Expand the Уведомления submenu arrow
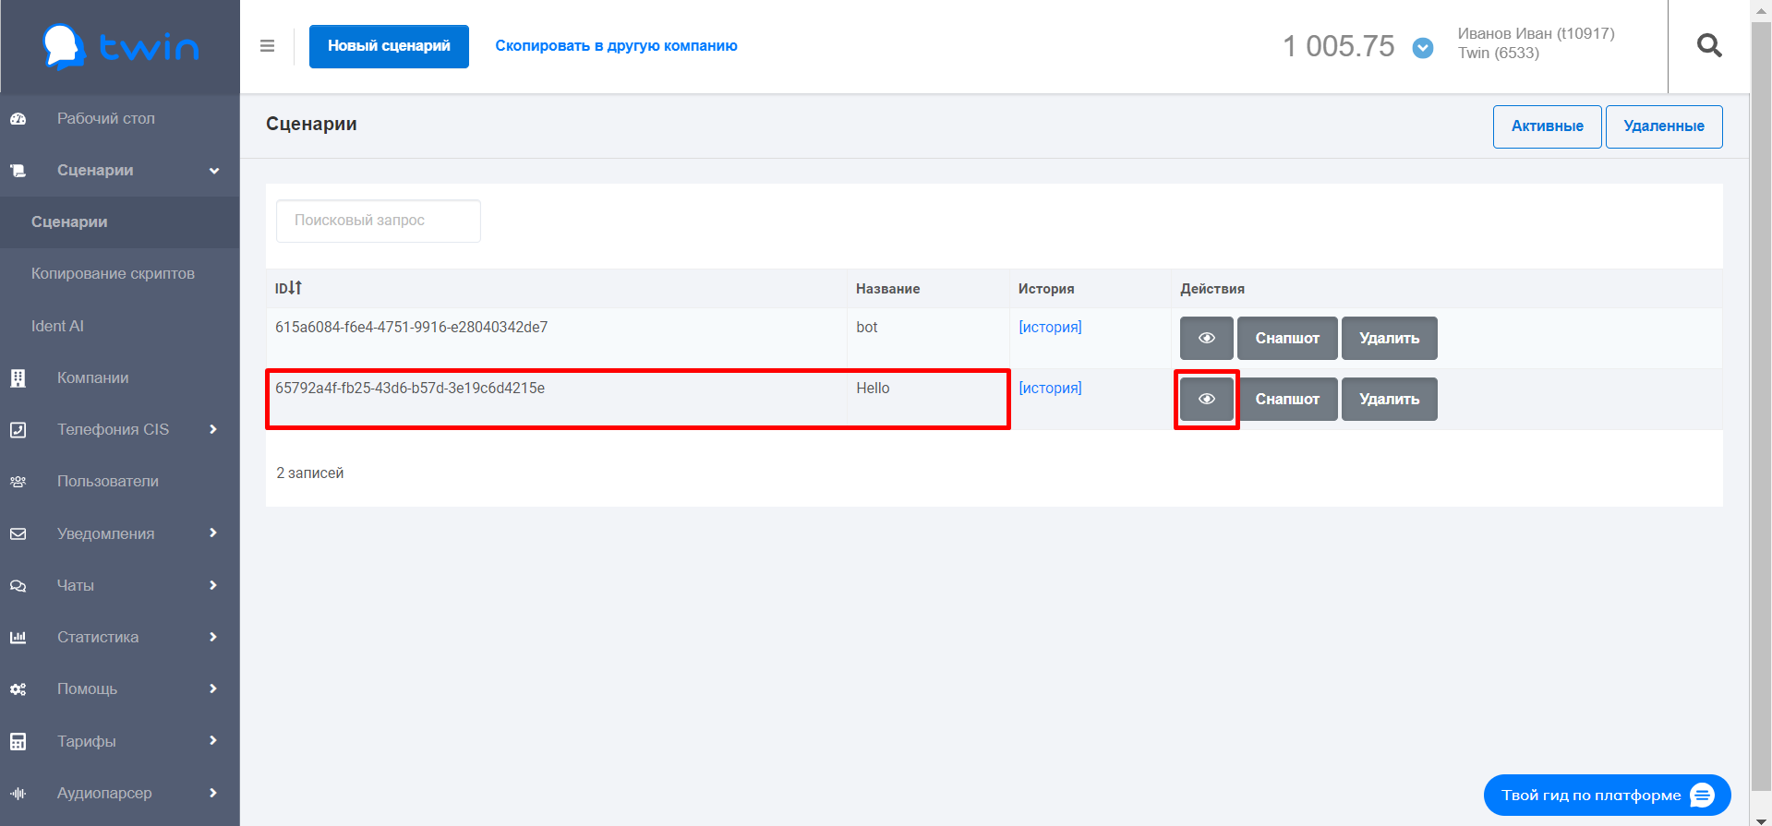The width and height of the screenshot is (1772, 826). [213, 533]
